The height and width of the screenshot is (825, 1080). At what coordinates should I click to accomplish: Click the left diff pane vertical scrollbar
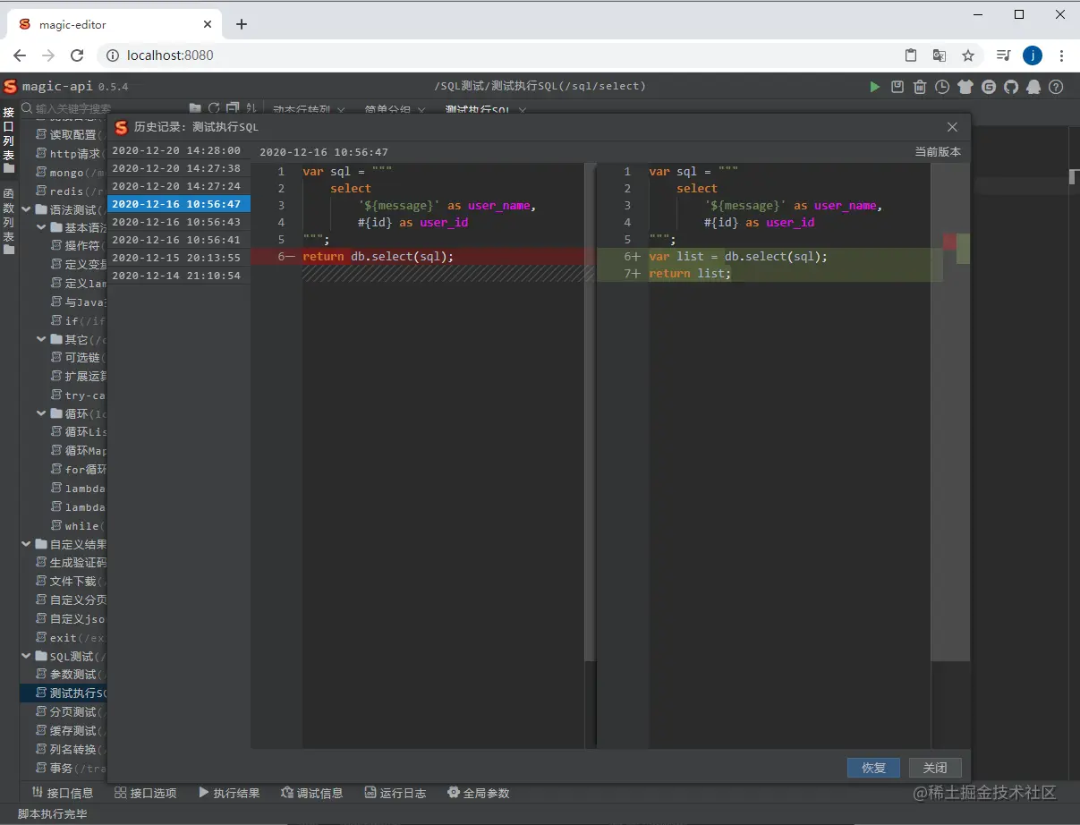[590, 412]
